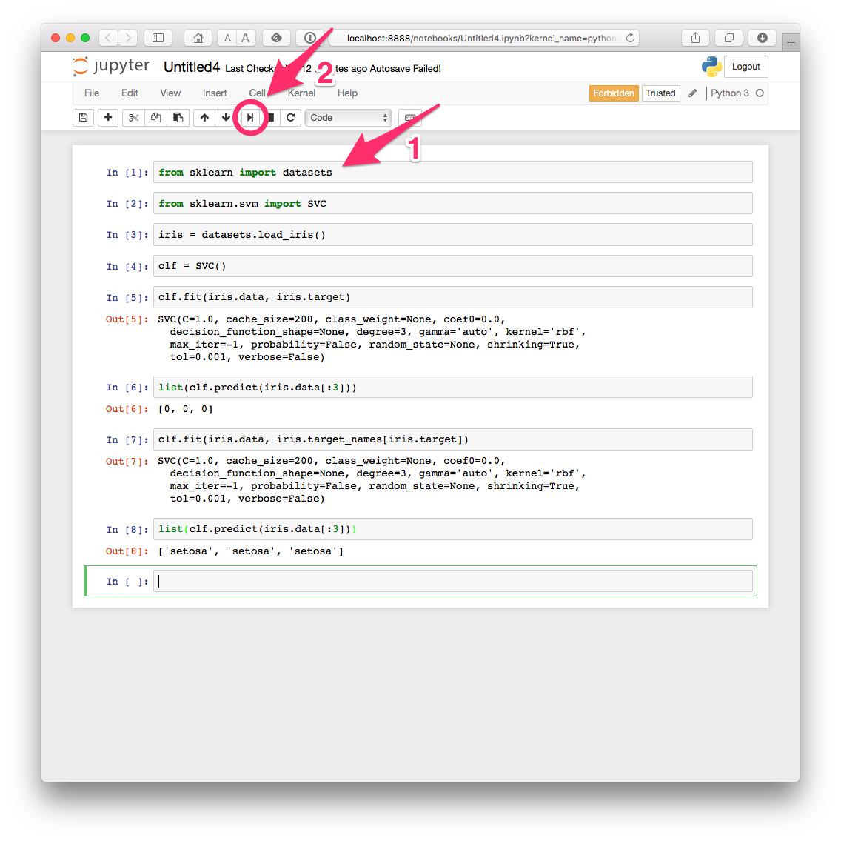This screenshot has width=841, height=841.
Task: Run the current cell with the run icon
Action: (249, 117)
